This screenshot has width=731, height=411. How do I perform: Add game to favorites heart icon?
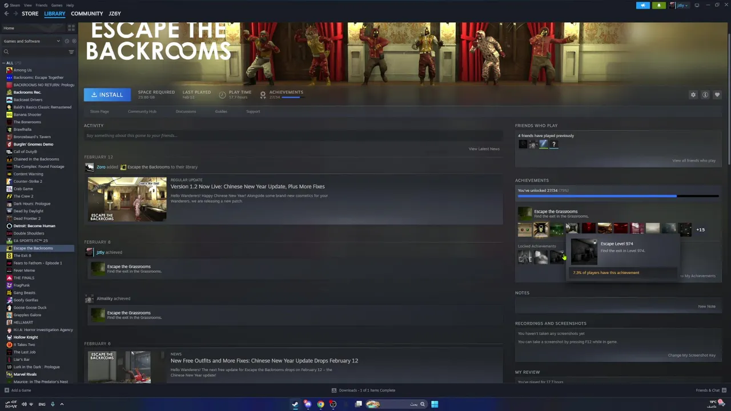pos(717,95)
